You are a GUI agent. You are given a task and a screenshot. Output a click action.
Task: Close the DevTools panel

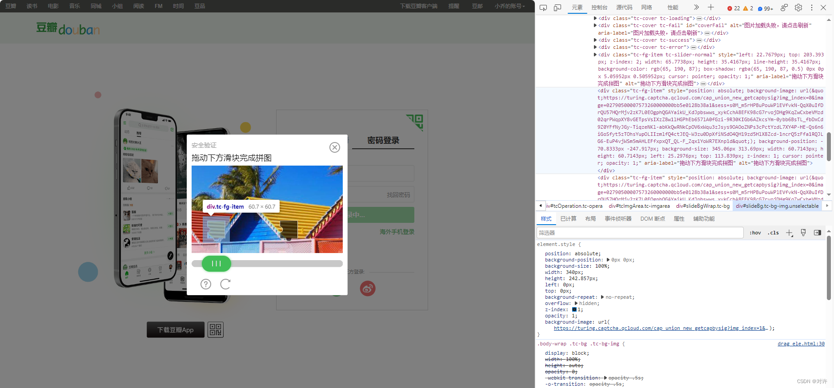click(x=823, y=8)
